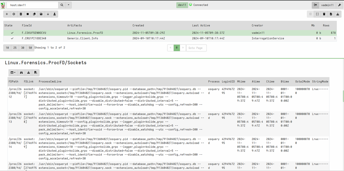Click the green Connected status indicator
This screenshot has width=344, height=171.
point(190,5)
